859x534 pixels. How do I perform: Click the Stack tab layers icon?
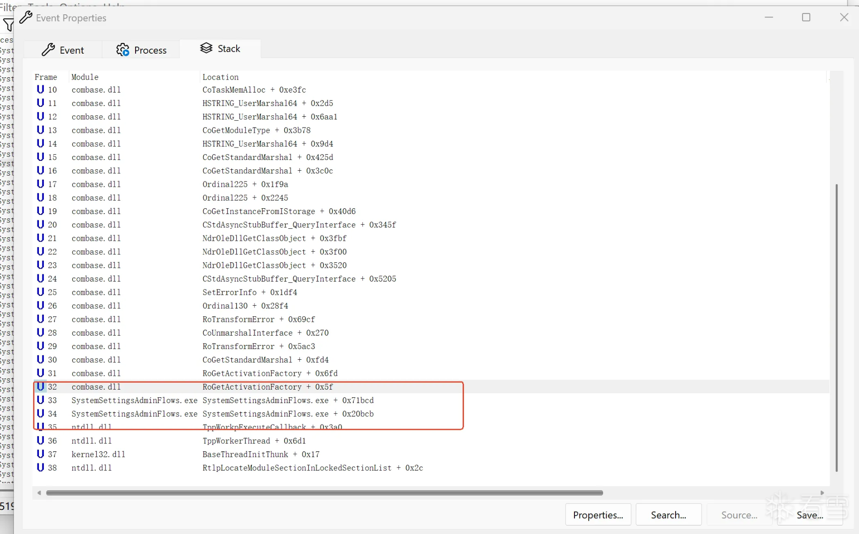(x=206, y=48)
